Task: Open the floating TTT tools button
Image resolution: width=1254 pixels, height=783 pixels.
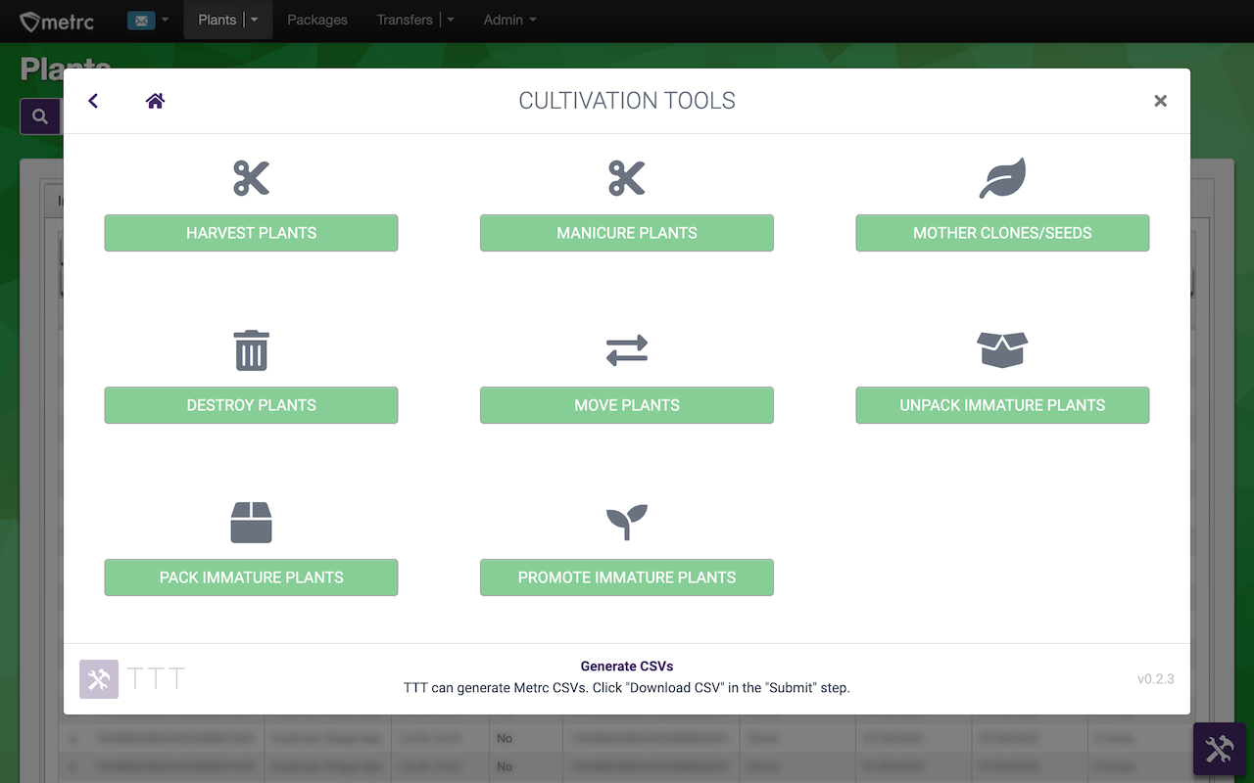Action: [1219, 750]
